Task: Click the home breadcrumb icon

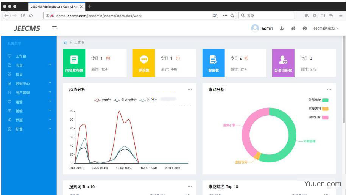Action: tap(65, 42)
